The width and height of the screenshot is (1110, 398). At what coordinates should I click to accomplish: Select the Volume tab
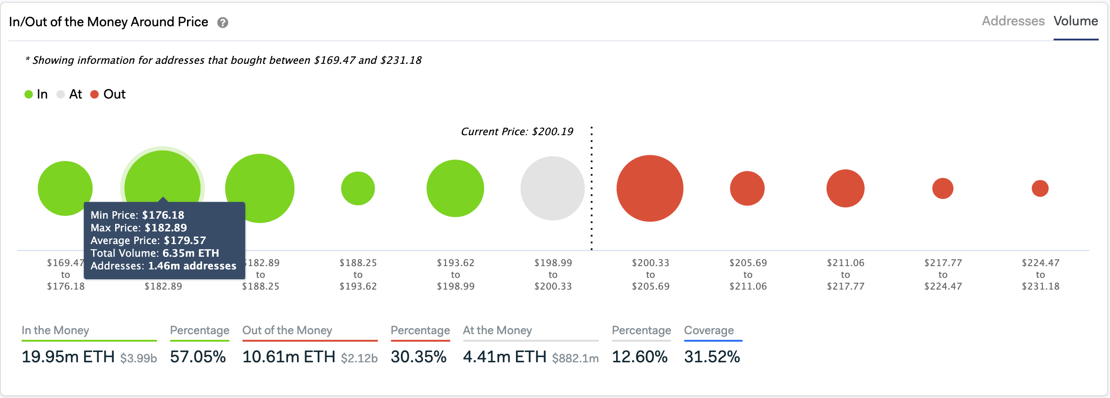pos(1075,21)
